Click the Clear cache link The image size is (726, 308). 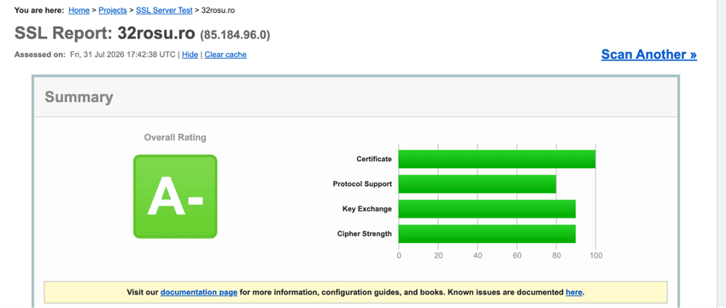[225, 55]
